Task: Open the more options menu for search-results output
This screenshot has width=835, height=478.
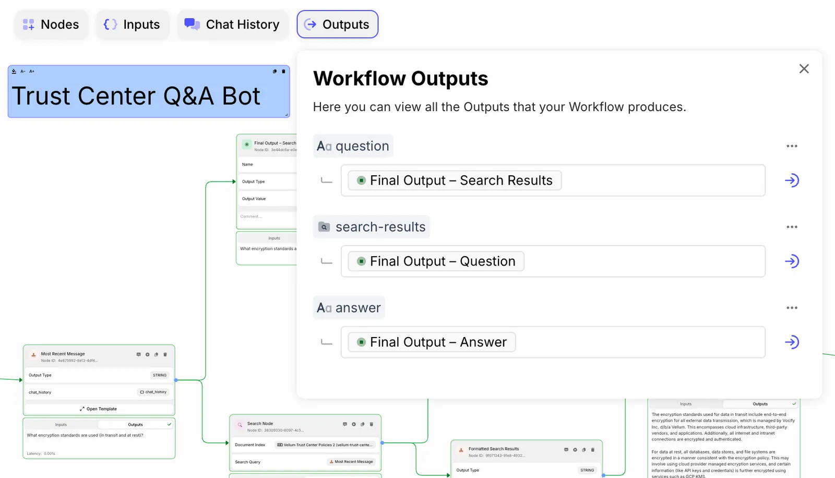Action: point(792,227)
